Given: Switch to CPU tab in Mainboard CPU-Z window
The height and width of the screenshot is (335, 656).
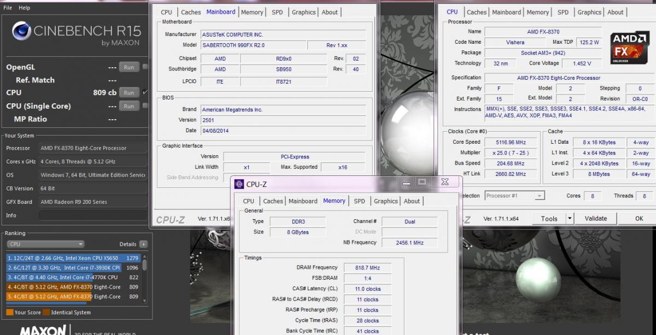Looking at the screenshot, I should pos(167,12).
